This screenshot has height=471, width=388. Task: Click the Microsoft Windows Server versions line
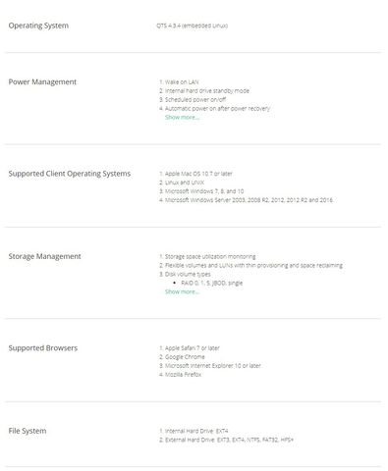pos(247,200)
